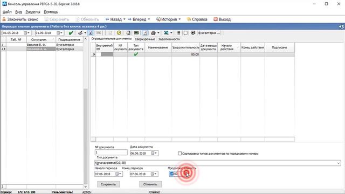Click the № документа input field
The width and height of the screenshot is (345, 194).
(x=111, y=152)
